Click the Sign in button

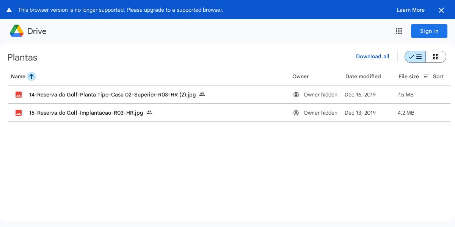[429, 31]
